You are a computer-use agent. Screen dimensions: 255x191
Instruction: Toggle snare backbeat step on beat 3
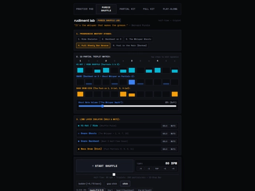tap(132, 82)
